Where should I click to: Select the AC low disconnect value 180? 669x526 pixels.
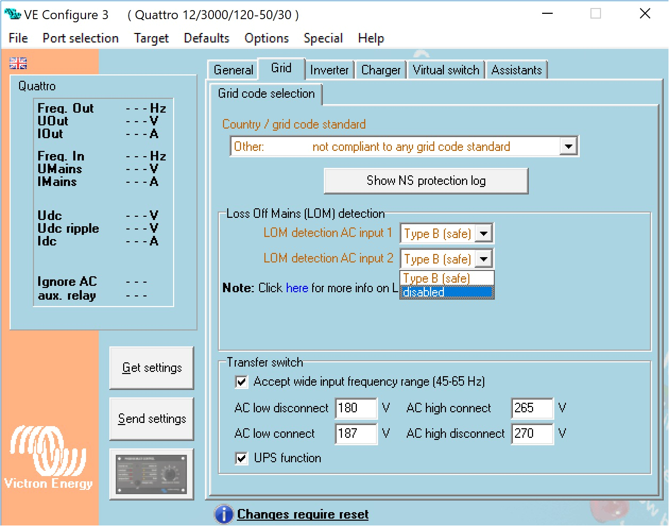(356, 408)
